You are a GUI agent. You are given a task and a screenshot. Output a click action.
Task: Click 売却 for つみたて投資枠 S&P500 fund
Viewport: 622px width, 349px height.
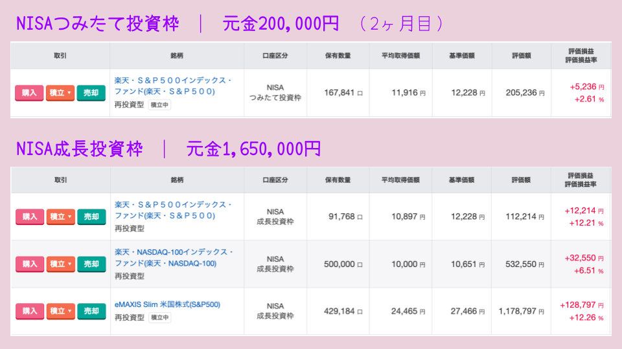91,93
